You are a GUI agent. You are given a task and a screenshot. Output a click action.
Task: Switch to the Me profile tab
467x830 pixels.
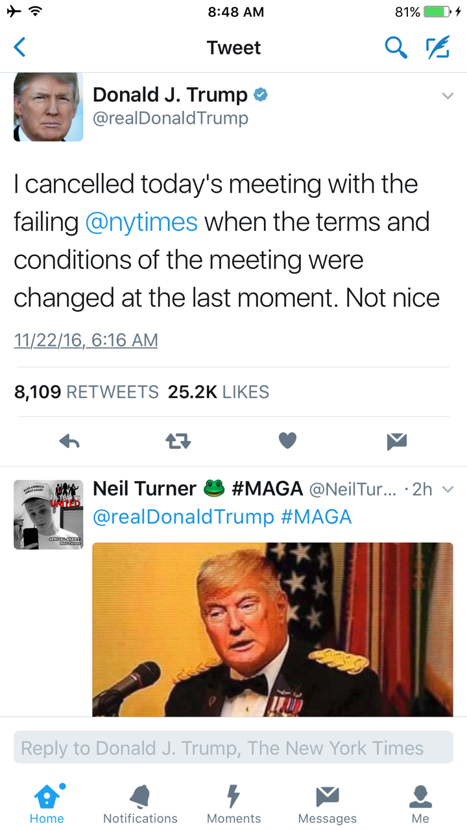(x=420, y=804)
